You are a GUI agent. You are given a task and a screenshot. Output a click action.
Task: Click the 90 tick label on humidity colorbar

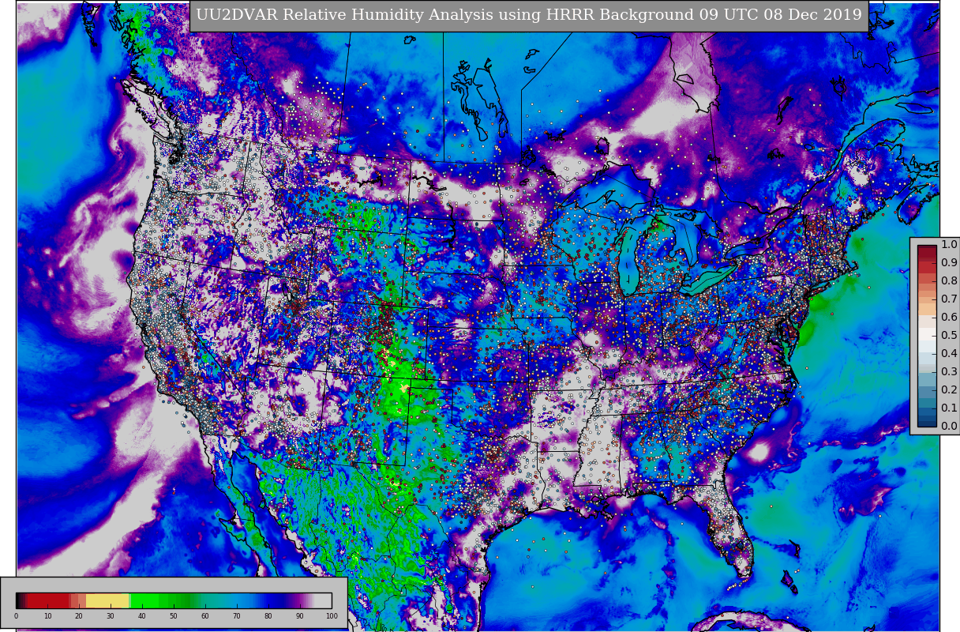pos(300,616)
